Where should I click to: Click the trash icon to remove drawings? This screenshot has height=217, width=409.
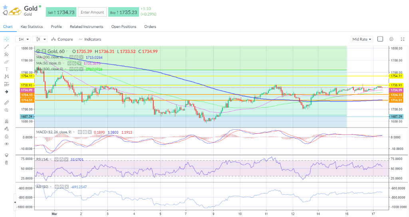click(x=6, y=162)
